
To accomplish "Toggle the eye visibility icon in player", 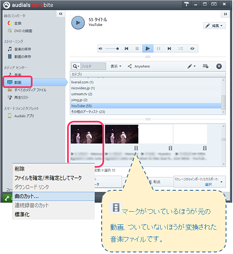I will (x=192, y=48).
